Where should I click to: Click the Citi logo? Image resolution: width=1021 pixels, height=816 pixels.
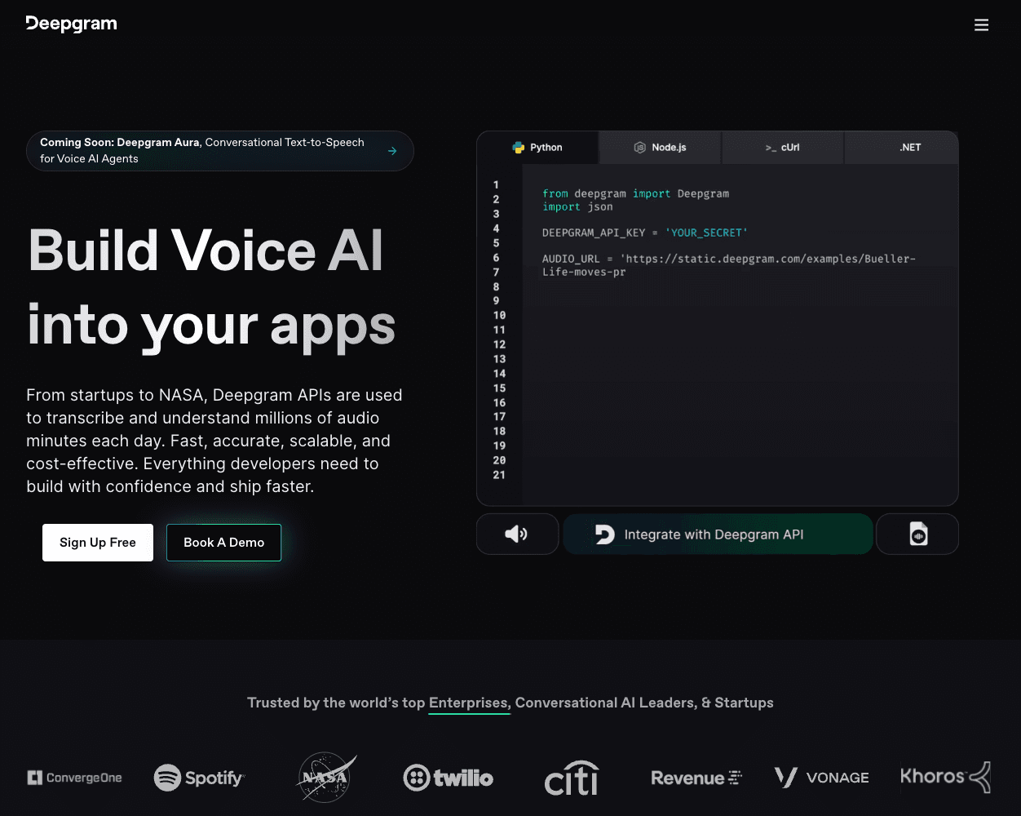pyautogui.click(x=572, y=778)
